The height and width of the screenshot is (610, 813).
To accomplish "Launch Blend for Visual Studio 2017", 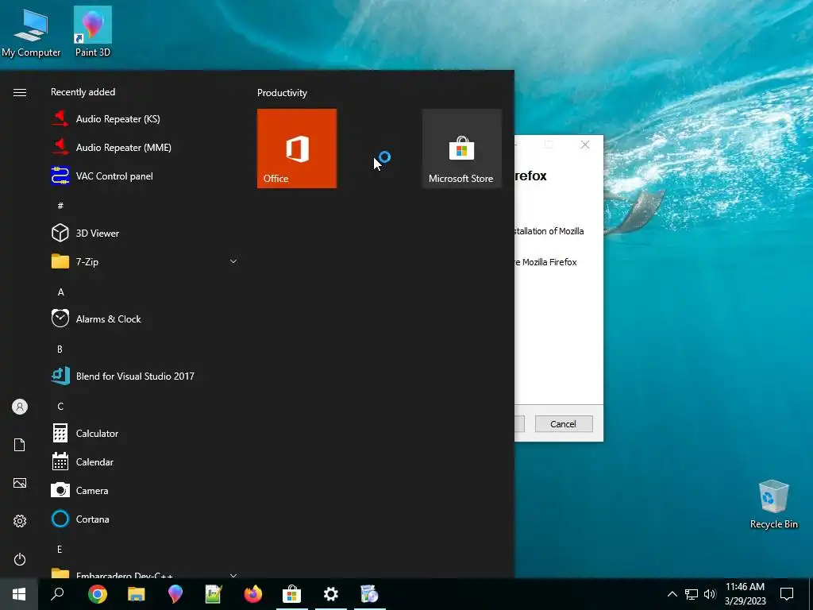I will pos(144,376).
